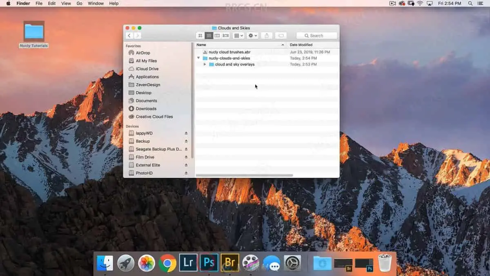Open the Go menu
This screenshot has width=490, height=276.
coord(79,3)
